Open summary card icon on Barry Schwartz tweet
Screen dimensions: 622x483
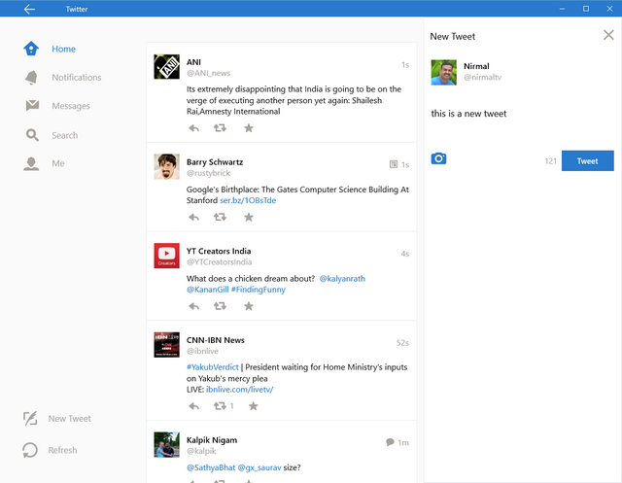(x=394, y=164)
